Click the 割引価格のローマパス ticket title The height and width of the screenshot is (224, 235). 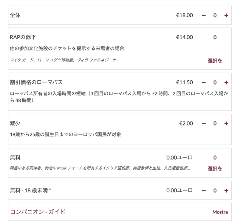pos(36,82)
